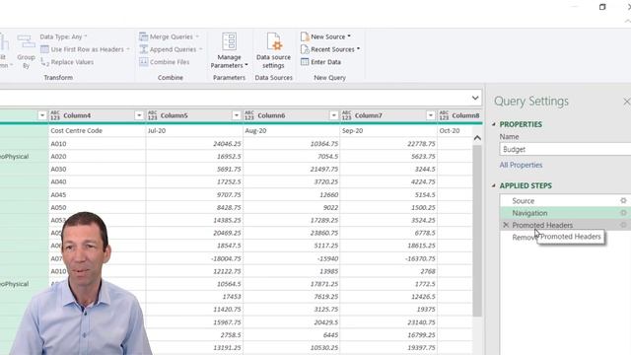Click the Enter Data button

point(320,62)
